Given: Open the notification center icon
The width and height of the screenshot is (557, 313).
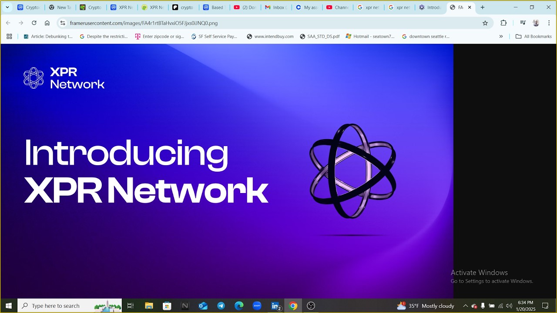Looking at the screenshot, I should tap(545, 306).
